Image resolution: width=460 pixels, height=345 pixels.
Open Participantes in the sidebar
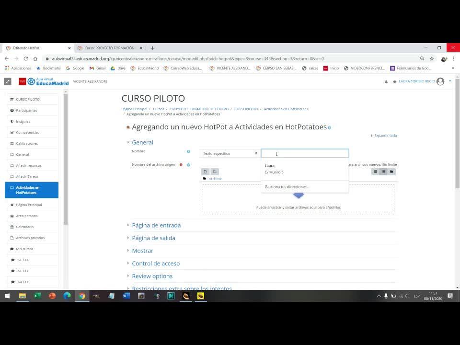(32, 110)
